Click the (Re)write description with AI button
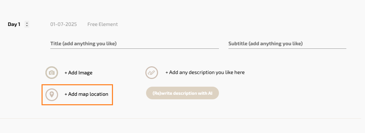 pyautogui.click(x=182, y=93)
